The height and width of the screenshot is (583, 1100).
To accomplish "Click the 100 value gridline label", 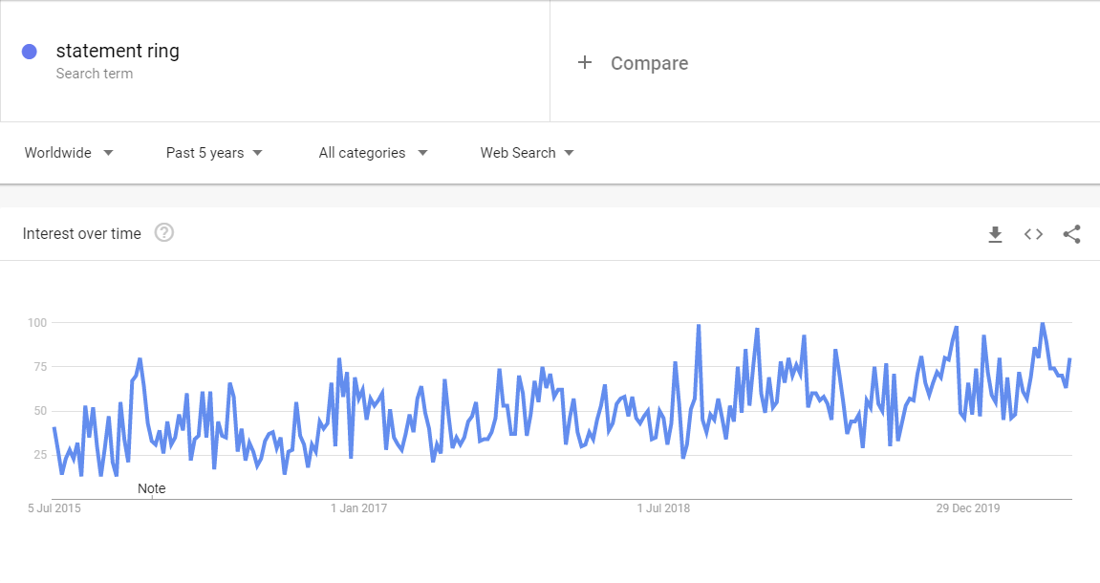I will 37,323.
